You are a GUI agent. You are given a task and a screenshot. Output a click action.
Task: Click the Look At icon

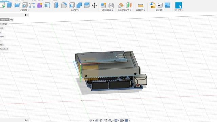coord(96,121)
